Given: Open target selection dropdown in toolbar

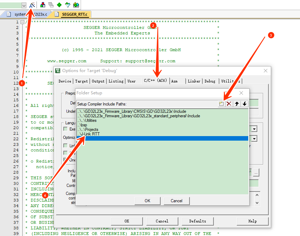Looking at the screenshot, I should click(24, 6).
